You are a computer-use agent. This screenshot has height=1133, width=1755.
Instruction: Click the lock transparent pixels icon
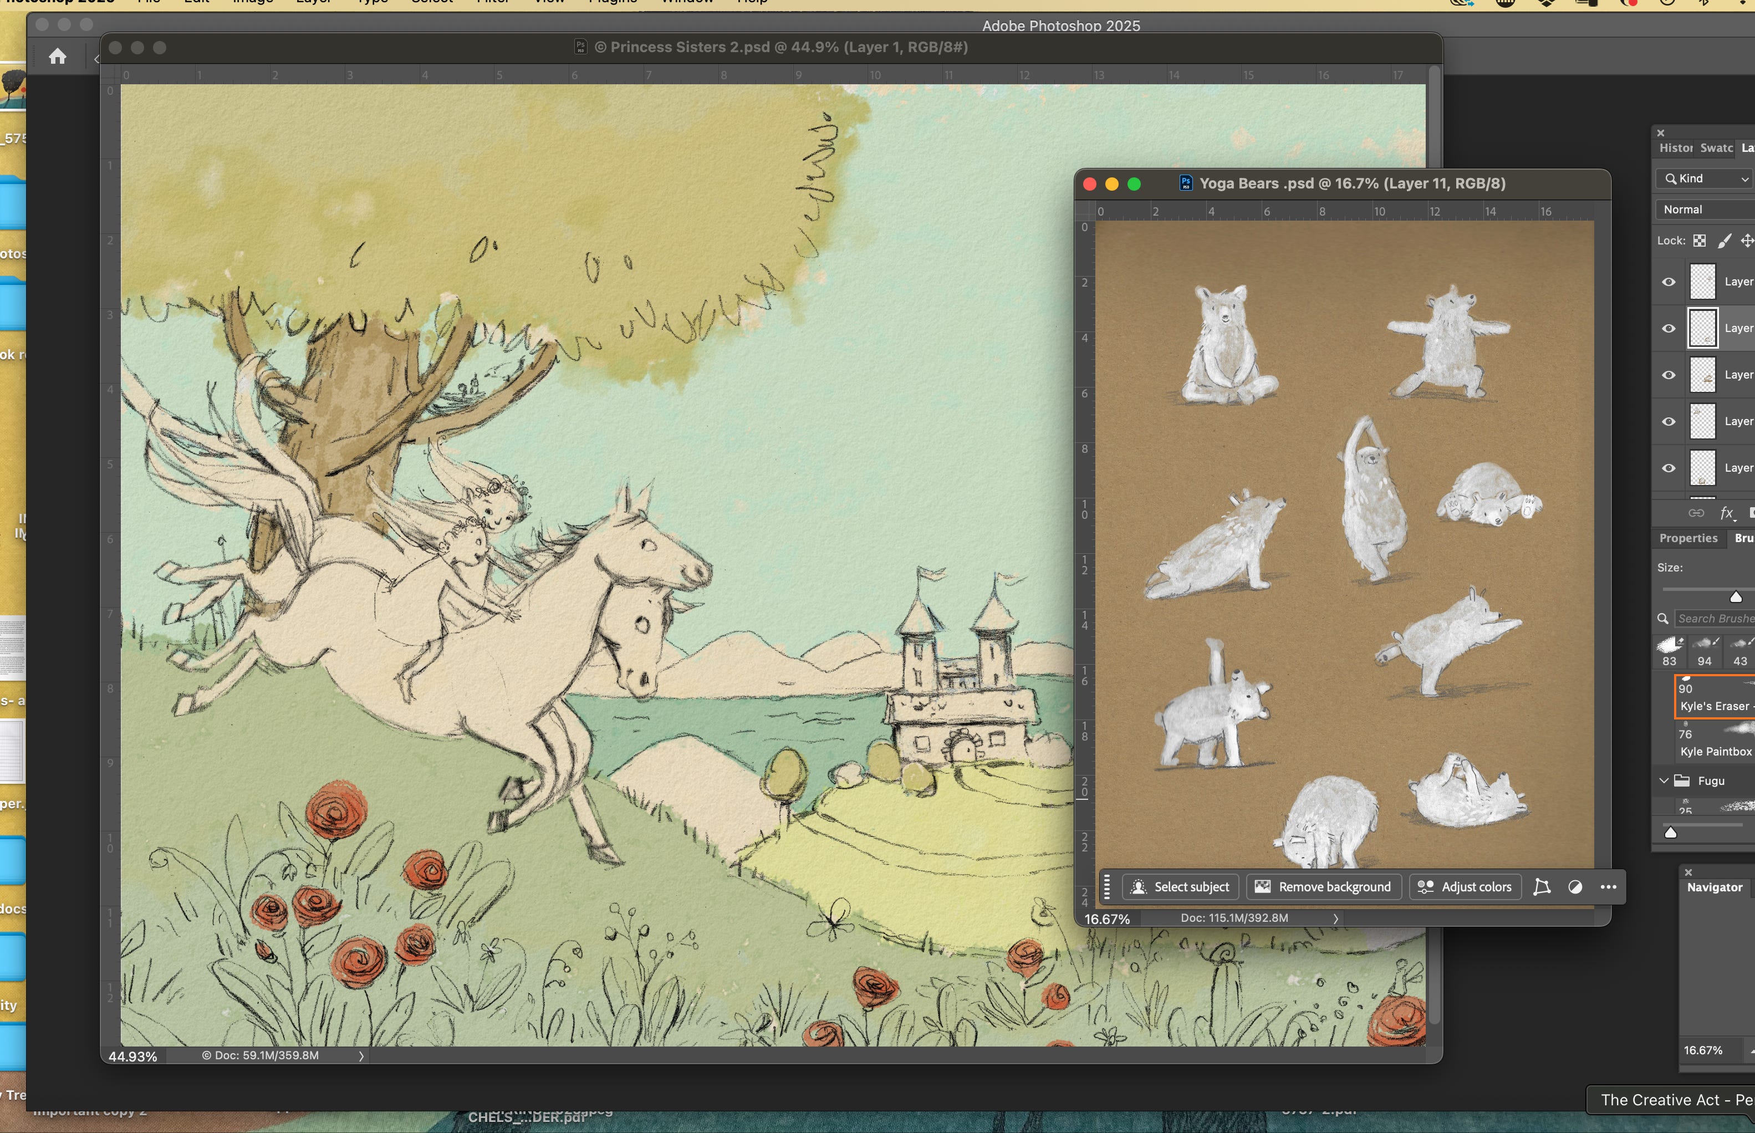tap(1699, 241)
